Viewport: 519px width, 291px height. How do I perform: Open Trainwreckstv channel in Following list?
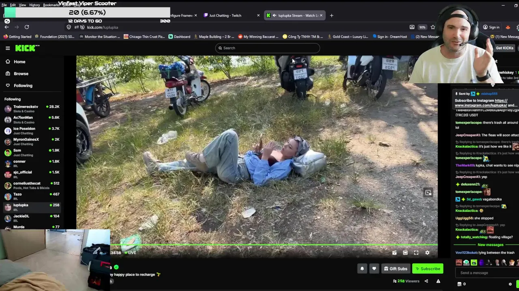pos(32,109)
